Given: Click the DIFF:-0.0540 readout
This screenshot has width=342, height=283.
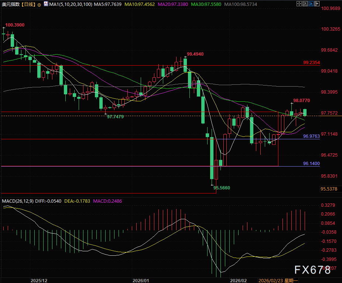Looking at the screenshot, I should pos(48,201).
